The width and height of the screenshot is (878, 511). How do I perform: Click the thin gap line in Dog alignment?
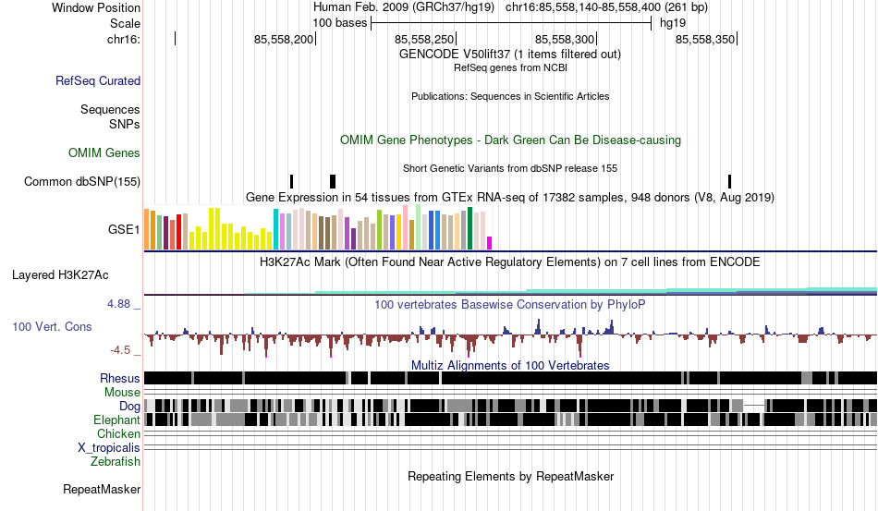click(x=754, y=405)
